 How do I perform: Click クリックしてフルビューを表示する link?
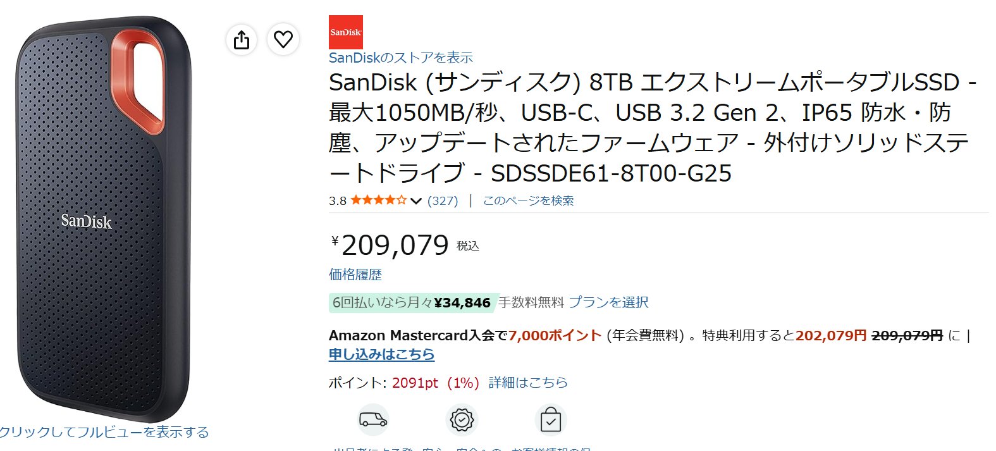pos(104,432)
